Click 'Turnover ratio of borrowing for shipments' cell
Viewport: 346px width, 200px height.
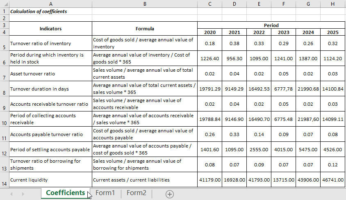pyautogui.click(x=50, y=164)
